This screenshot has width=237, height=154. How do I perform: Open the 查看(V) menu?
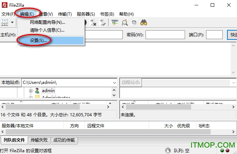pos(46,14)
